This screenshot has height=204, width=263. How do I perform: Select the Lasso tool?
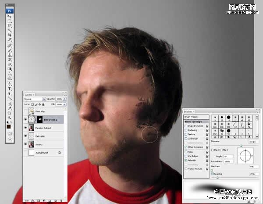tap(10, 25)
